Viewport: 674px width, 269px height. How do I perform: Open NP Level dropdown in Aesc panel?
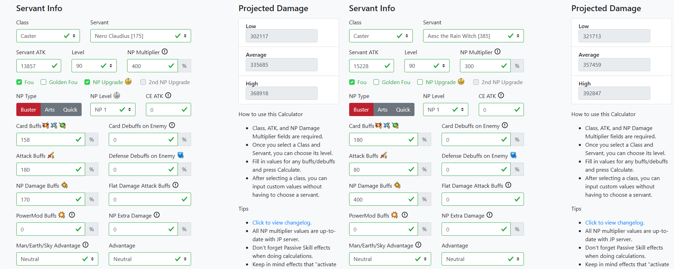coord(446,109)
